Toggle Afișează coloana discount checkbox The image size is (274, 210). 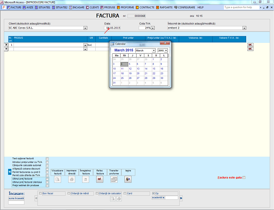tap(47, 169)
